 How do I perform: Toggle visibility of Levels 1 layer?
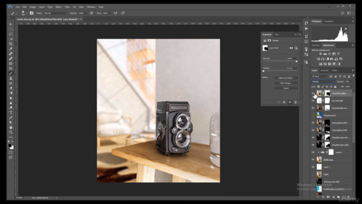(313, 152)
